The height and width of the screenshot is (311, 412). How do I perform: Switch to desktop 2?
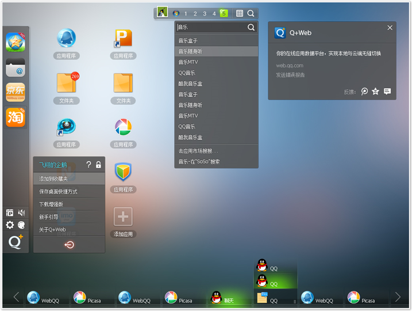pyautogui.click(x=195, y=14)
